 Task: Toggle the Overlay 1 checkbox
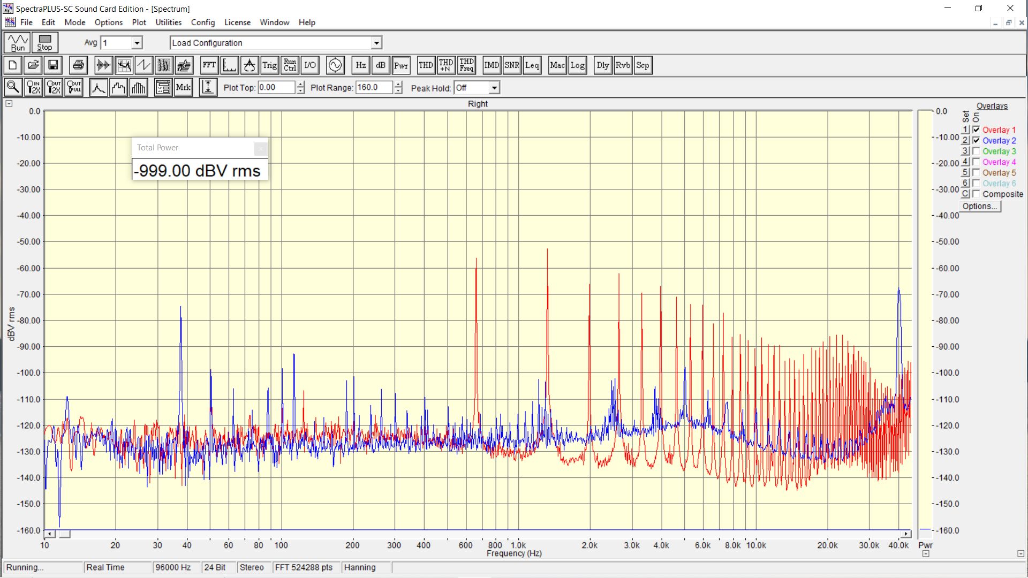click(976, 130)
